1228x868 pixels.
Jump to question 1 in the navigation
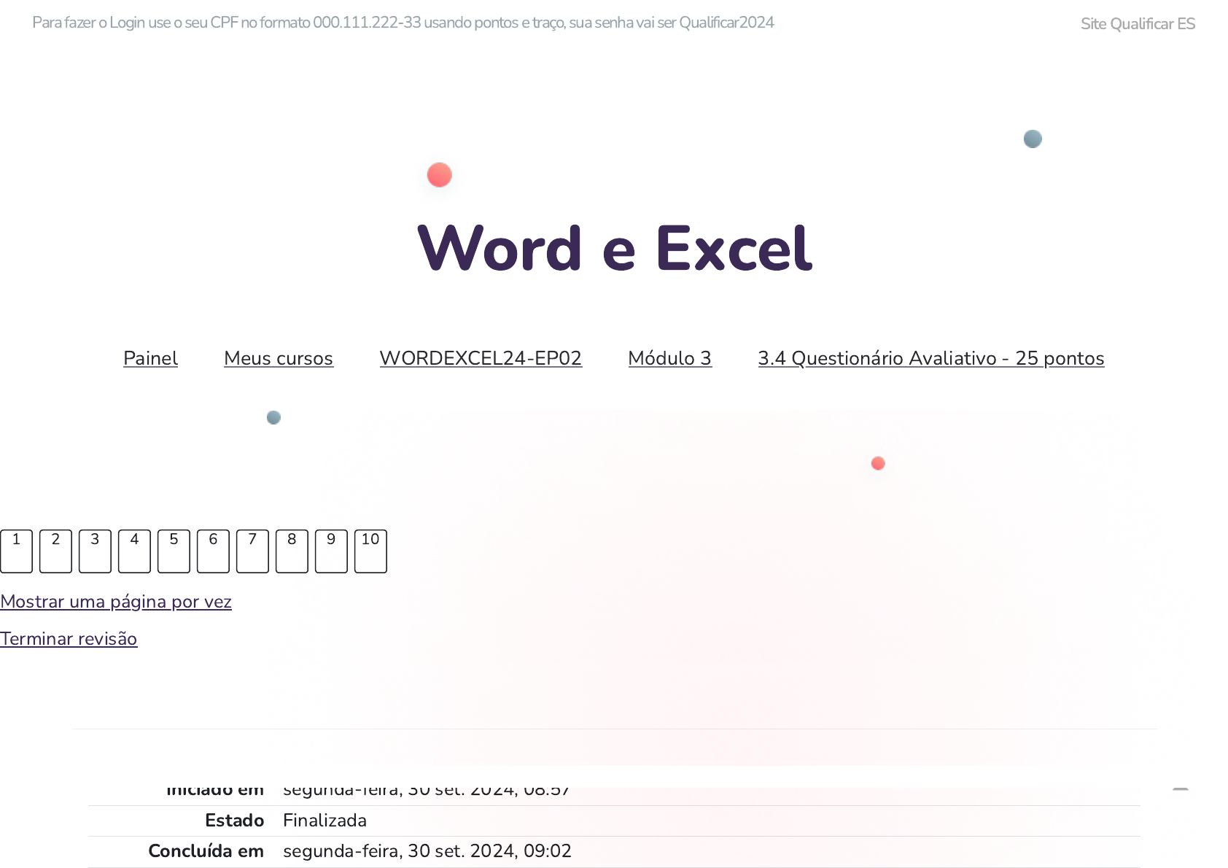tap(16, 551)
